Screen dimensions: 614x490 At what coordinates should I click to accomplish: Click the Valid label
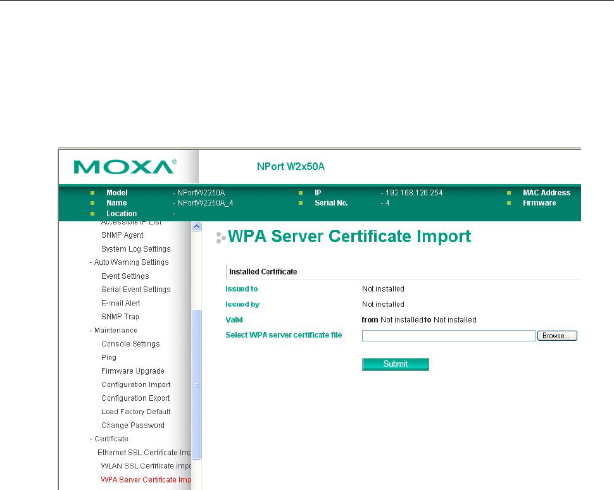pyautogui.click(x=234, y=320)
